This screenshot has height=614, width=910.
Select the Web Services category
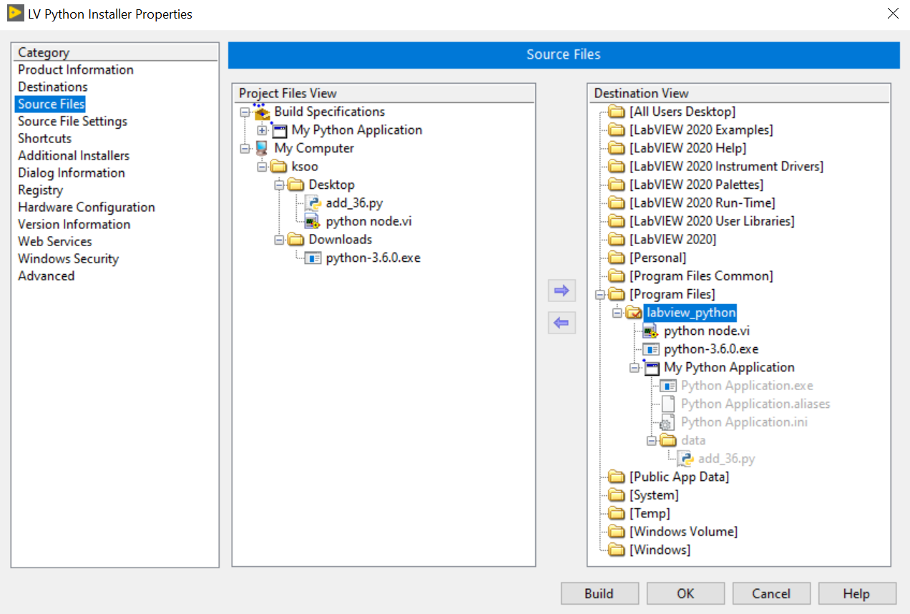(x=55, y=241)
